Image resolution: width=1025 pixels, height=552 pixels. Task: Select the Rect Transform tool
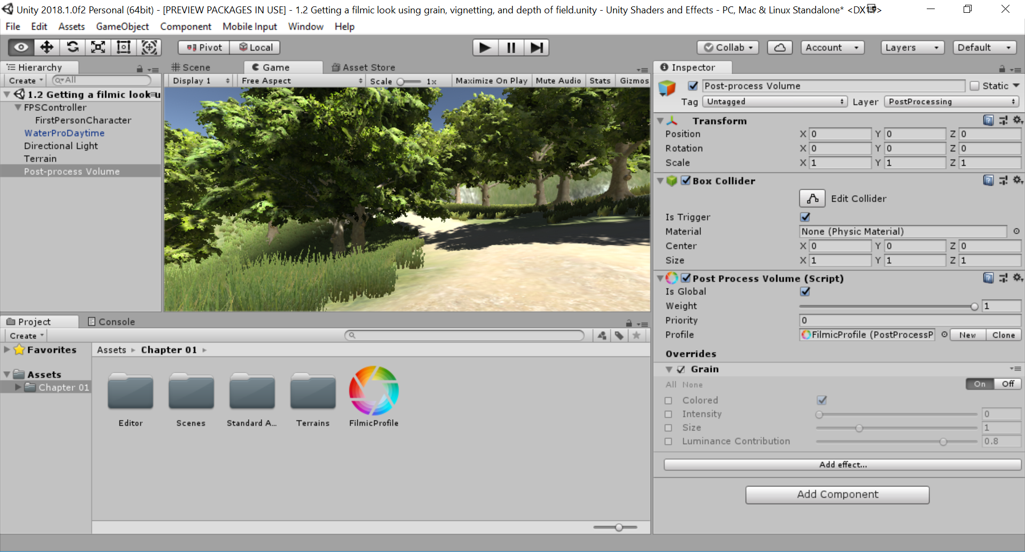click(x=124, y=47)
